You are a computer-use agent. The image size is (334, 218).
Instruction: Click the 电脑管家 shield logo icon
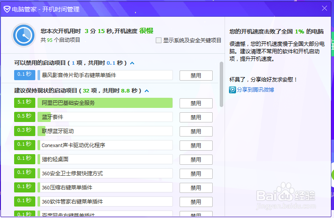pos(7,9)
